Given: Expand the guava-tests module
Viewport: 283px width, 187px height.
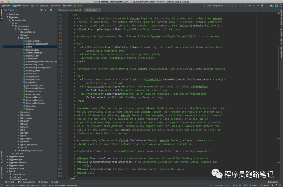Looking at the screenshot, I should [x=7, y=166].
